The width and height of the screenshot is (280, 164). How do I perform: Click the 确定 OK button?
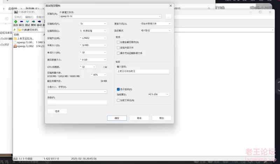pyautogui.click(x=117, y=118)
